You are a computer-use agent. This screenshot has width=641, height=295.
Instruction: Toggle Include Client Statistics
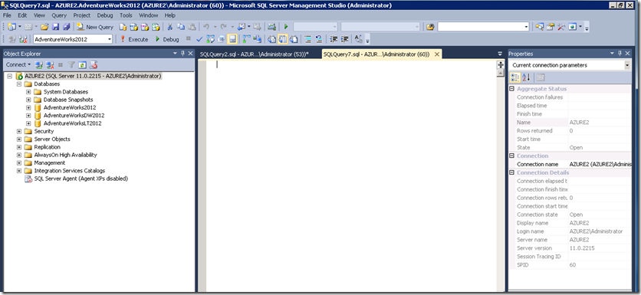[x=257, y=40]
